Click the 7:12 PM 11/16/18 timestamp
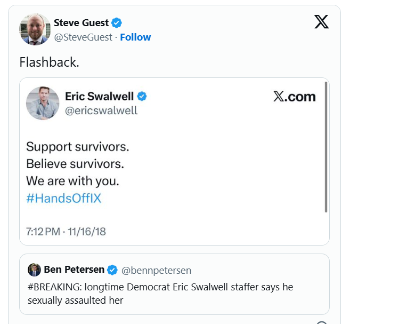The image size is (407, 324). tap(66, 232)
